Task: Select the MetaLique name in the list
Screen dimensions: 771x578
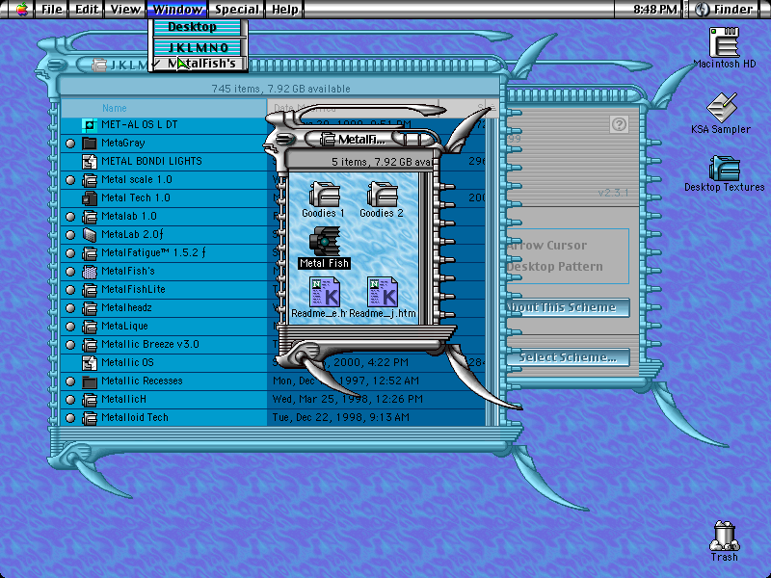Action: coord(124,327)
